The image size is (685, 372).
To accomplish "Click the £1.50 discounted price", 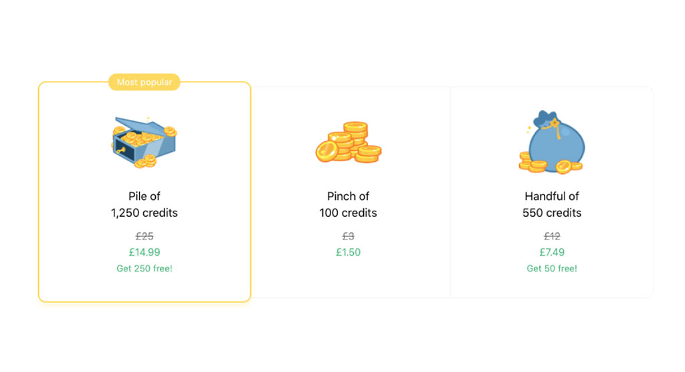I will click(x=348, y=252).
